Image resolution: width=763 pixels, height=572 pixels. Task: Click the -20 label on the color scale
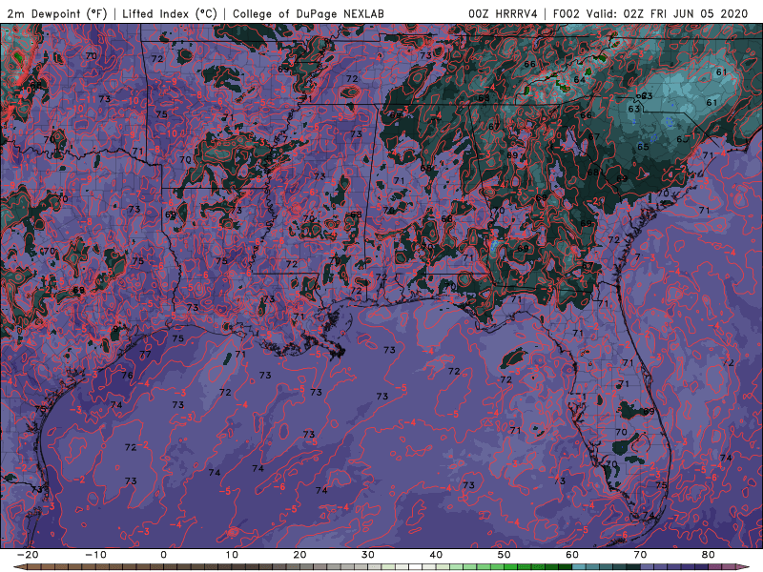click(28, 555)
